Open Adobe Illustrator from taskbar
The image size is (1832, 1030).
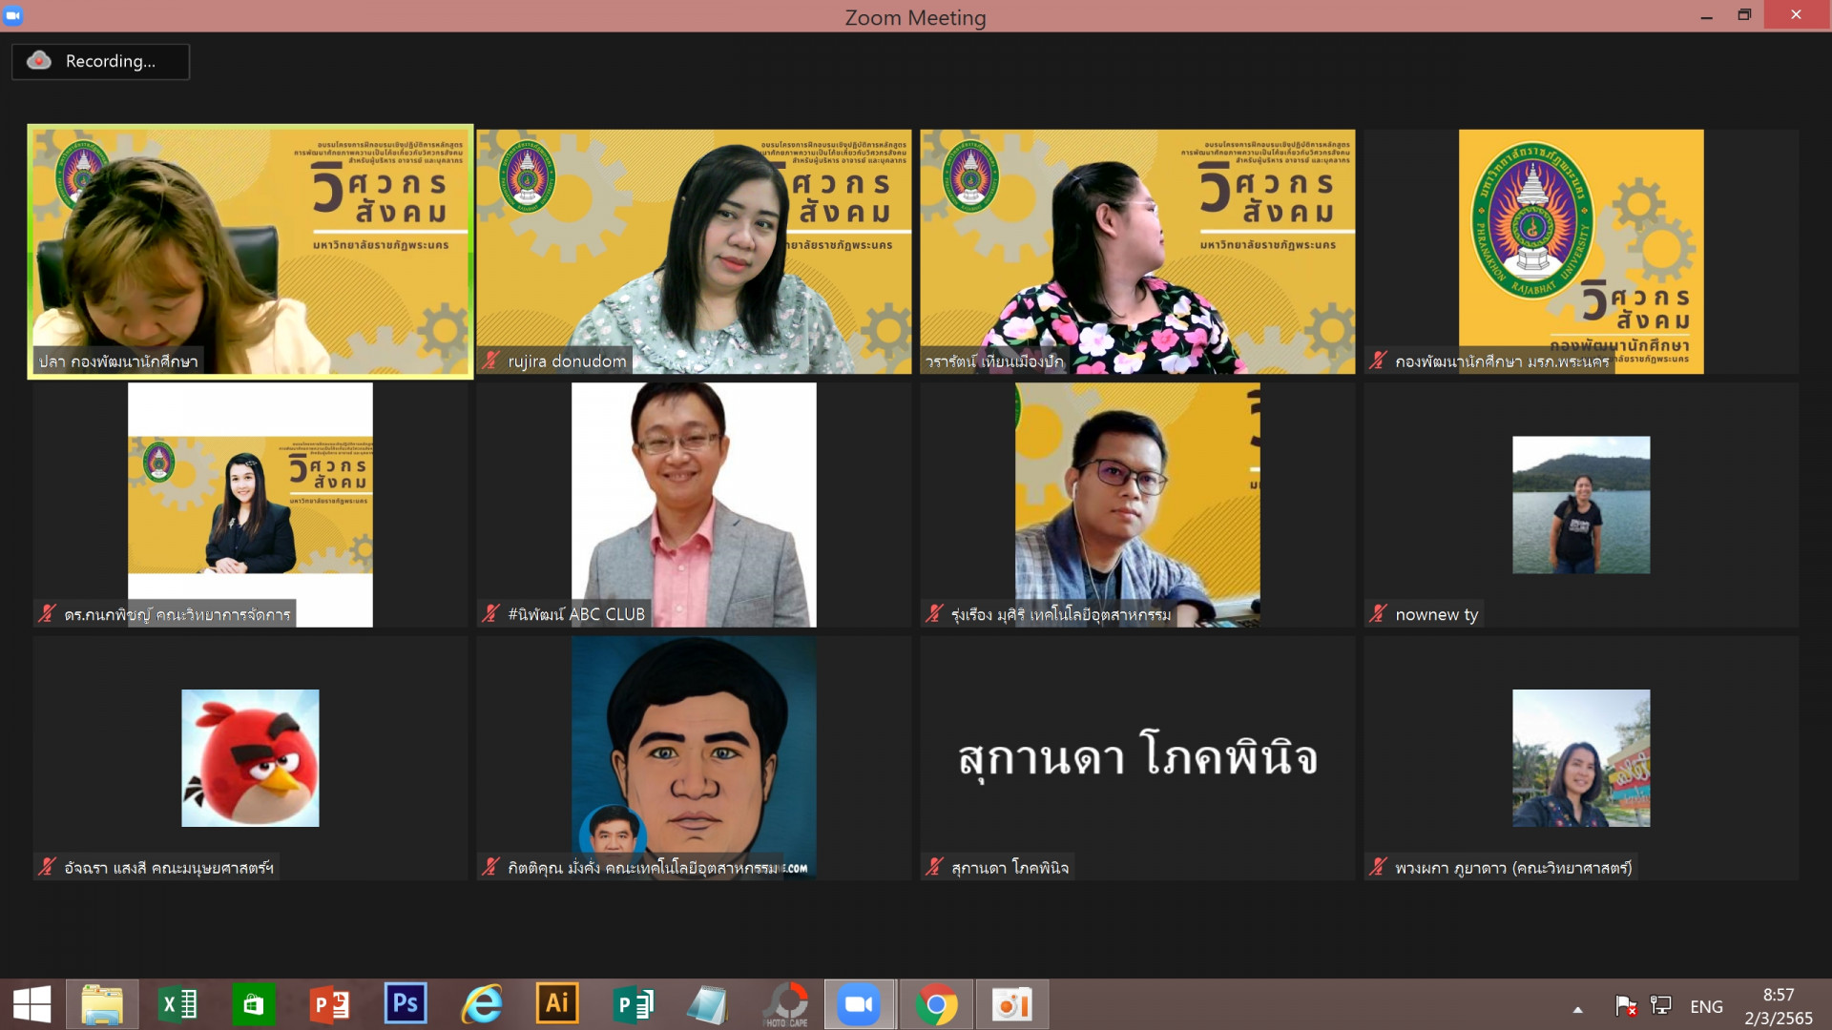557,1004
